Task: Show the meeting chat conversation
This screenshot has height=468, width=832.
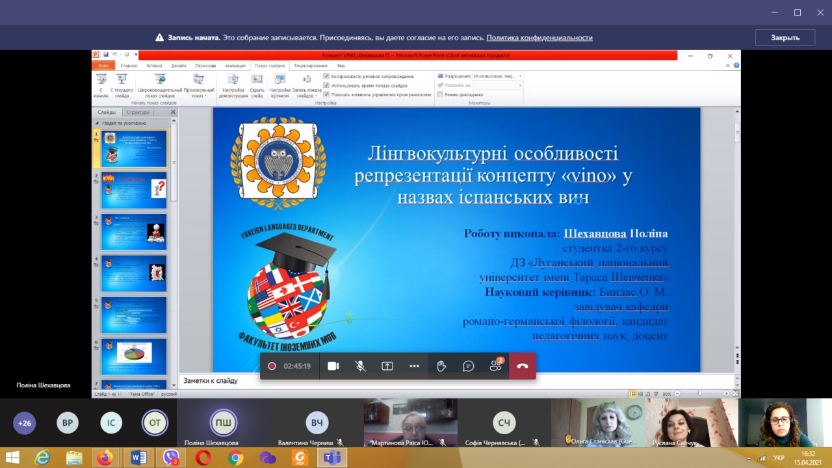Action: [468, 366]
